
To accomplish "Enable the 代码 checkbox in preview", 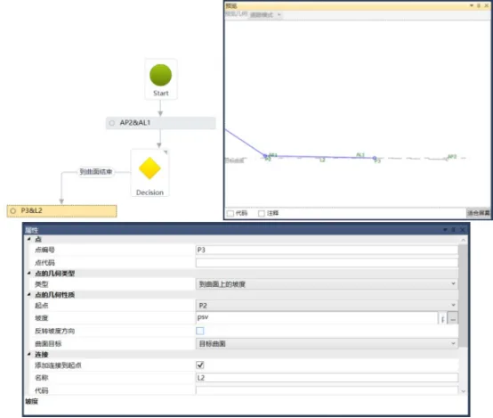I will [230, 213].
